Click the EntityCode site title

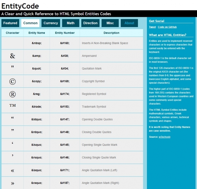tap(20, 6)
